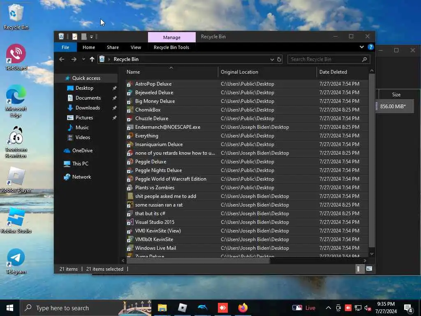Click the Properties quick access toolbar icon
The height and width of the screenshot is (316, 421).
(x=75, y=36)
